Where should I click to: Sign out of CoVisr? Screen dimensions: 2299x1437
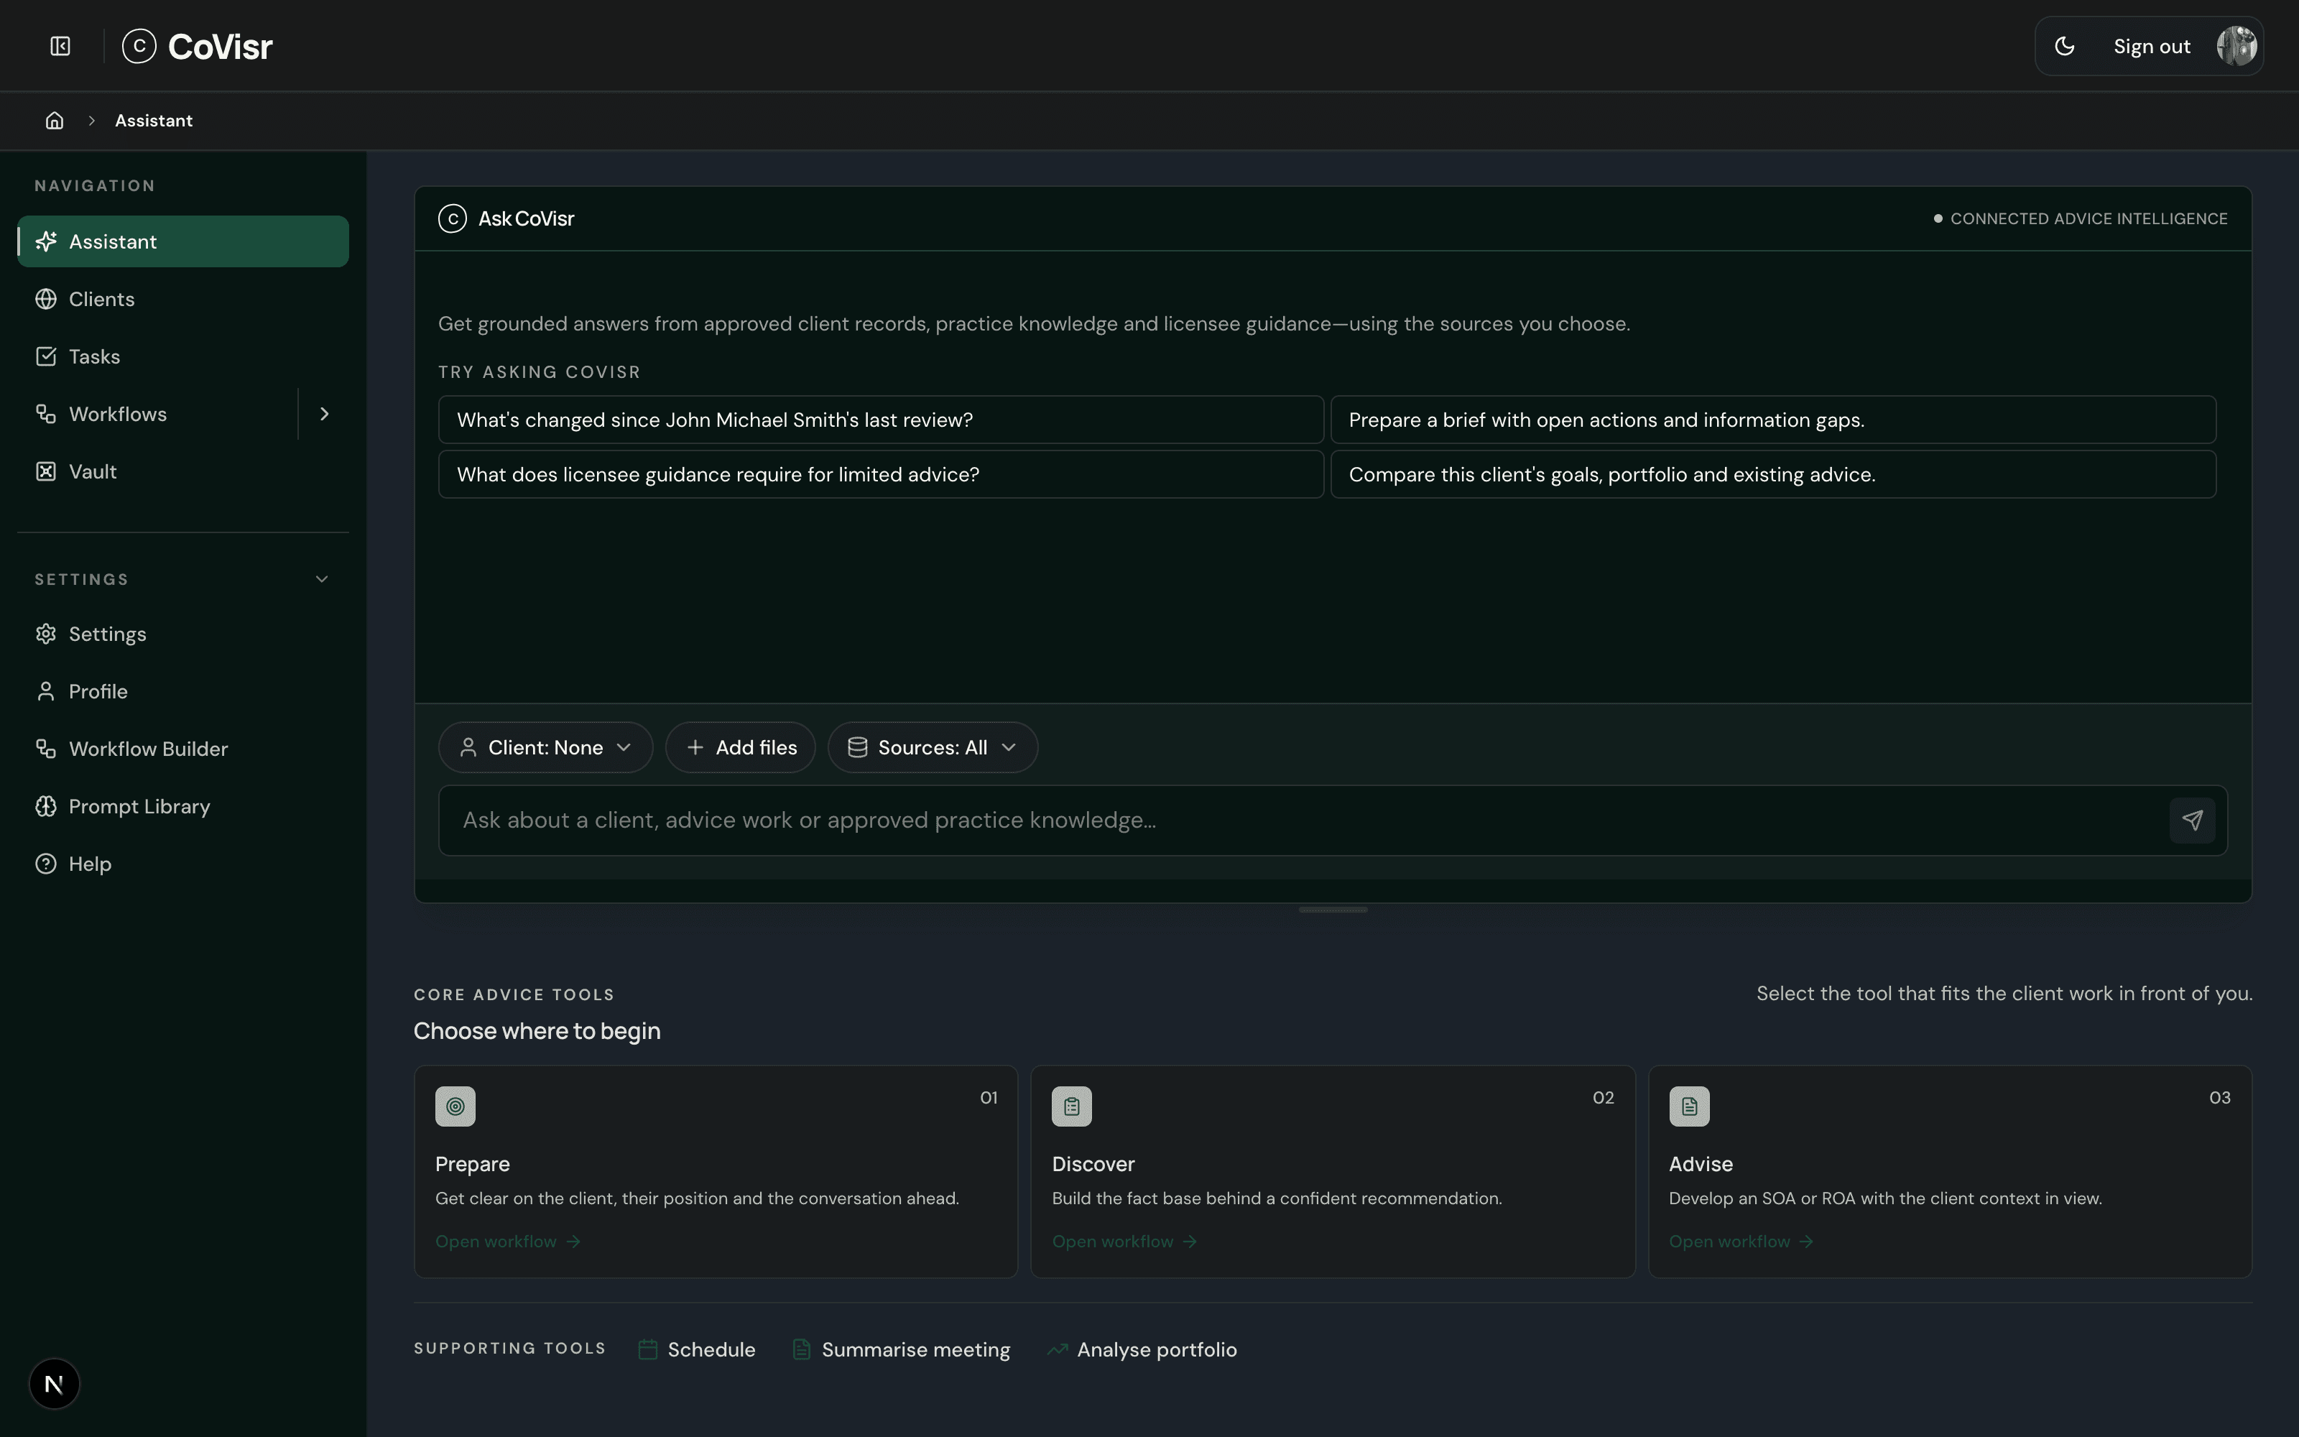coord(2152,45)
